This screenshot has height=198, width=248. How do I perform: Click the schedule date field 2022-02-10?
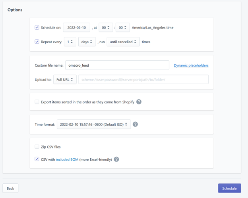pyautogui.click(x=77, y=27)
